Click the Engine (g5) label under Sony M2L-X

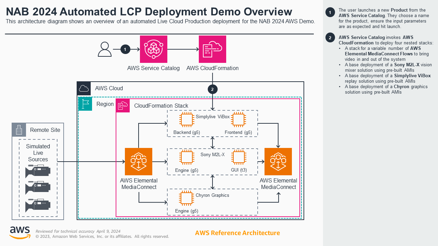tap(187, 170)
